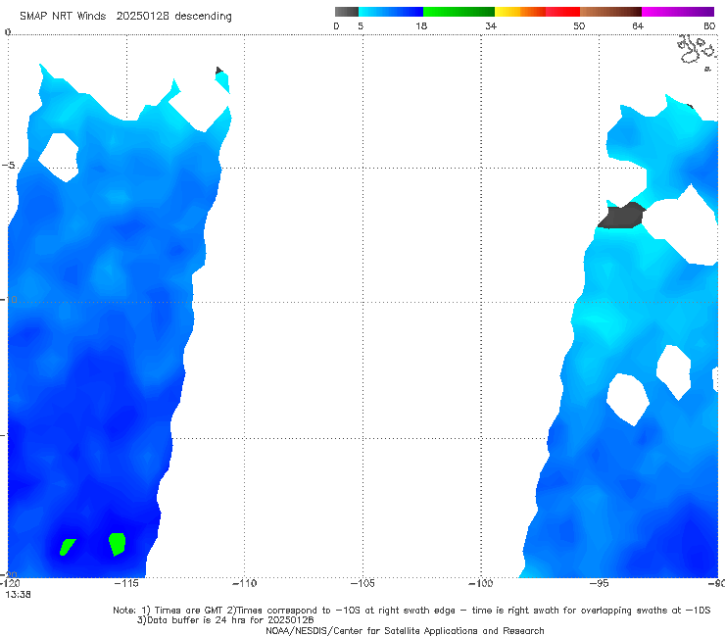
Task: Click the scale label '34'
Action: [x=491, y=26]
